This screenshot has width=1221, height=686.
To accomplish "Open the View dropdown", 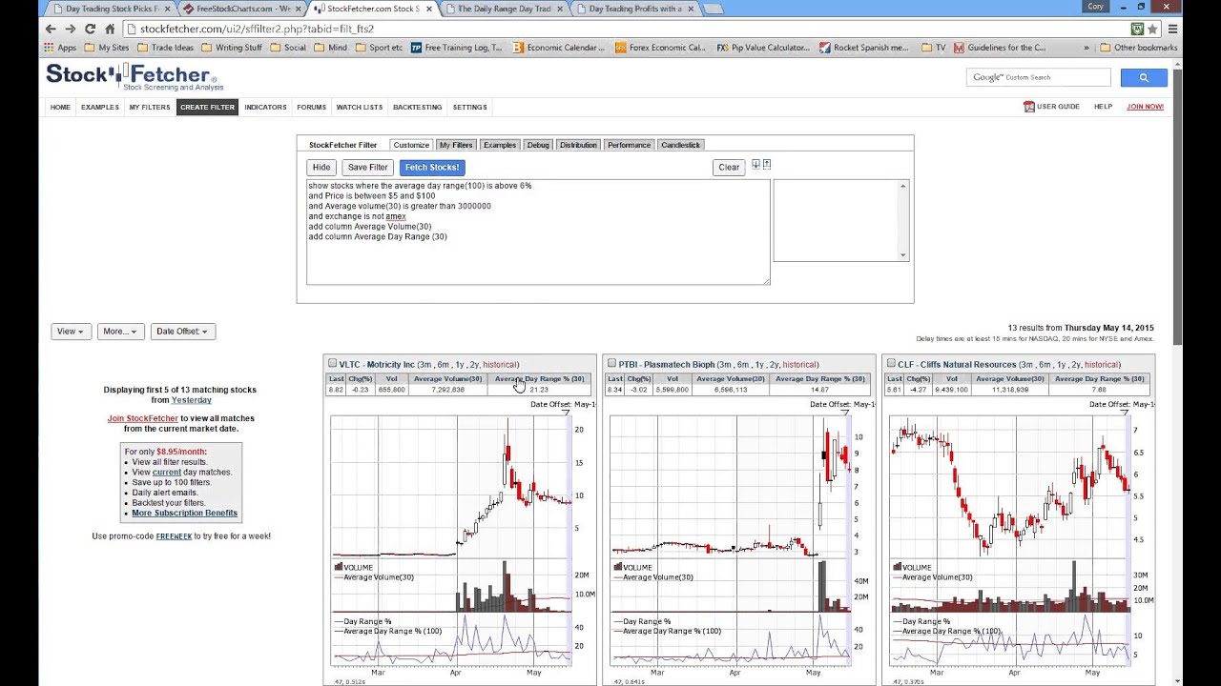I will [x=71, y=332].
